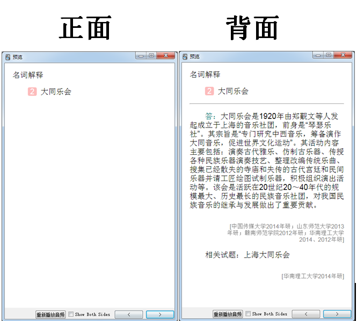Viewport: 357px width, 321px height.
Task: Click the pink number 2 badge in the left window
Action: pyautogui.click(x=32, y=92)
